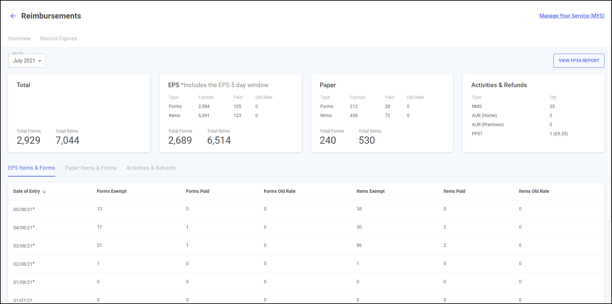The height and width of the screenshot is (304, 612).
Task: Select the EPS Items & Forms tab
Action: tap(32, 168)
